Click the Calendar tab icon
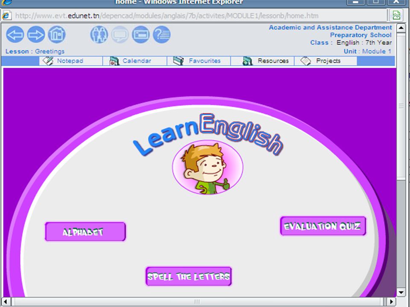410x307 pixels. (x=114, y=61)
